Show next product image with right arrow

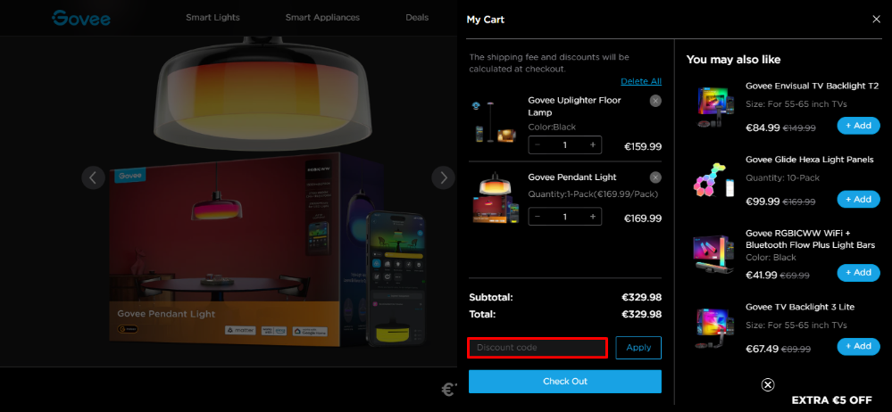[443, 177]
